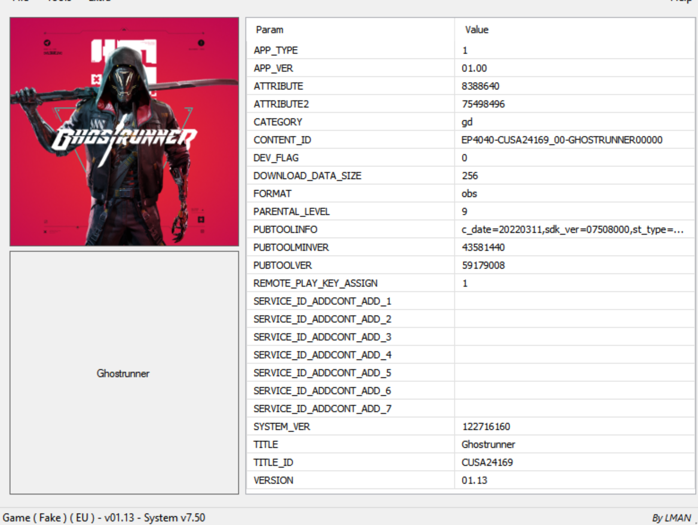The height and width of the screenshot is (525, 698).
Task: Select the SERVICE_ID_ADDCONT_ADD_5 parameter name
Action: click(322, 373)
